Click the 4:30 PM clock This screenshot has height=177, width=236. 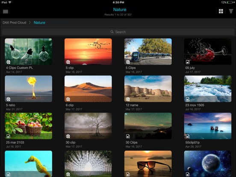click(118, 2)
